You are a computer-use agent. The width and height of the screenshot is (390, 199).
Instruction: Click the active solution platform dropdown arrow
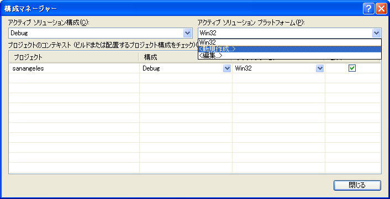point(376,33)
